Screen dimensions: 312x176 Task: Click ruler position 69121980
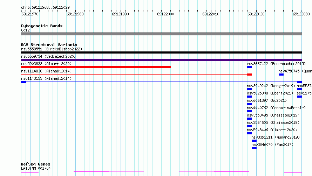point(75,14)
